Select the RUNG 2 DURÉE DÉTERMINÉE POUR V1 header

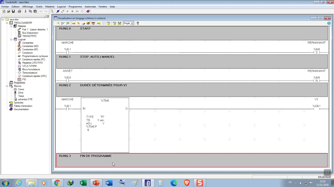point(192,90)
